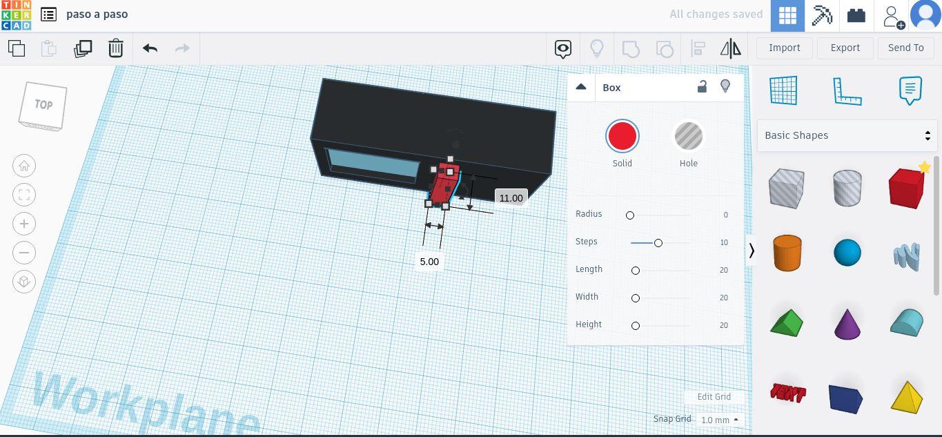
Task: Undo the last action
Action: pos(150,48)
